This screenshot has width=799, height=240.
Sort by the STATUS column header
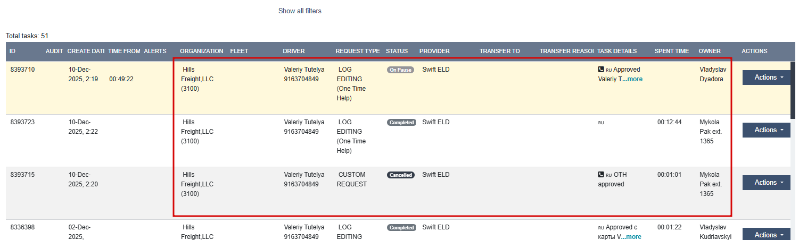(397, 52)
